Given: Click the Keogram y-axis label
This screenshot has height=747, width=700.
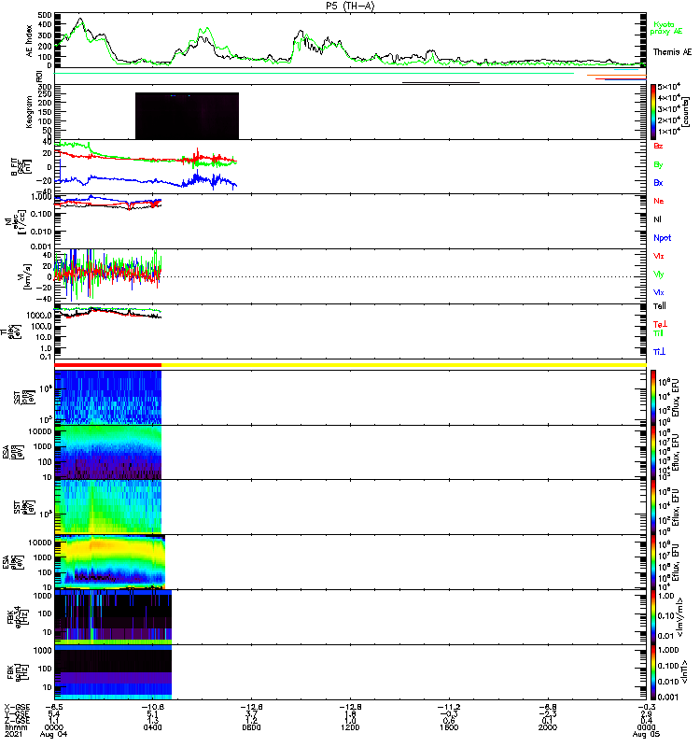Looking at the screenshot, I should coord(30,112).
